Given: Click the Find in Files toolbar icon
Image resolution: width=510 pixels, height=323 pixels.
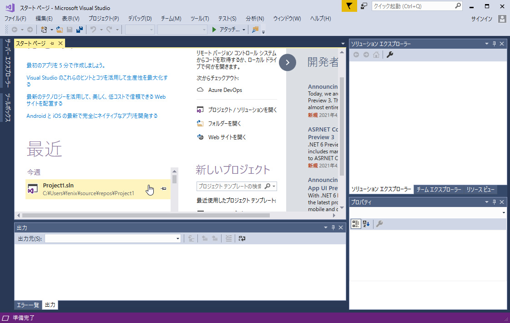Looking at the screenshot, I should coord(255,30).
